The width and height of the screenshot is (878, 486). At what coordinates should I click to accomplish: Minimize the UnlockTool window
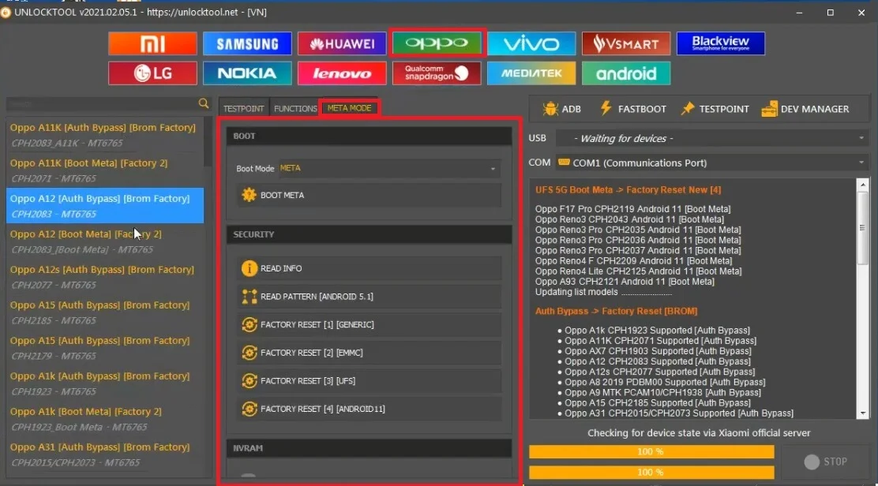coord(799,13)
